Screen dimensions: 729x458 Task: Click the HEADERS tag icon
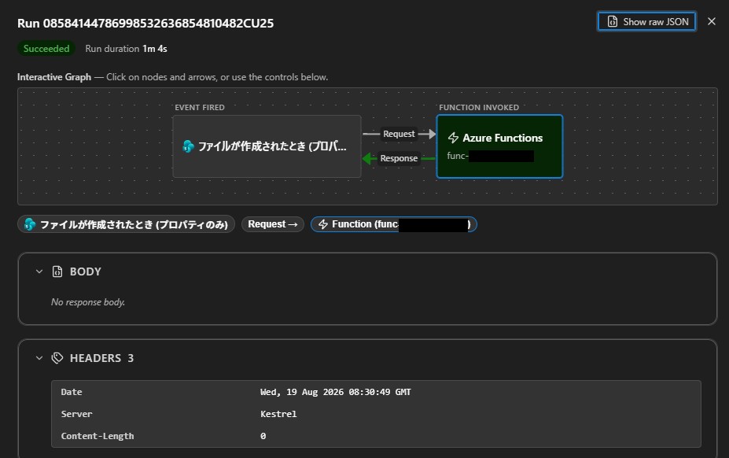pyautogui.click(x=57, y=358)
